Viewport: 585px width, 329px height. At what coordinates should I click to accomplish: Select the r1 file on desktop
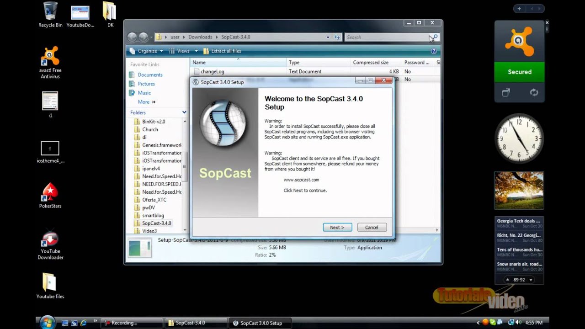pos(50,105)
